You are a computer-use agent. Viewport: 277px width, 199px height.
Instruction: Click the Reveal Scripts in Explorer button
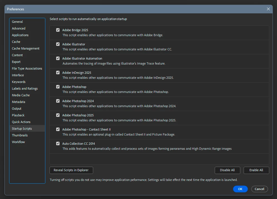(71, 170)
